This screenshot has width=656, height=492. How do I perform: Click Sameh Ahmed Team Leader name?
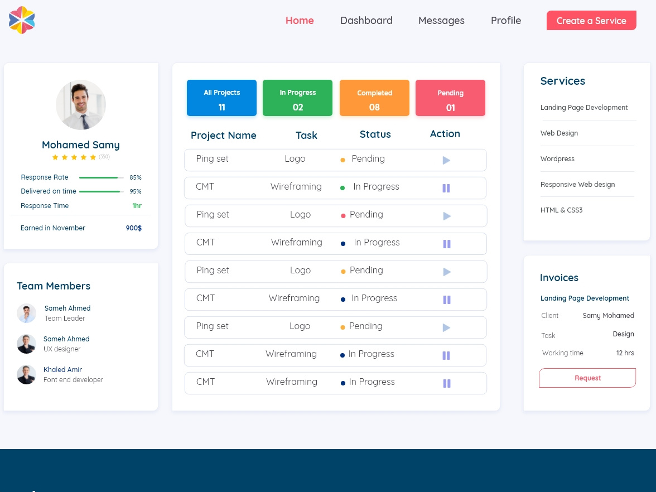(x=67, y=308)
